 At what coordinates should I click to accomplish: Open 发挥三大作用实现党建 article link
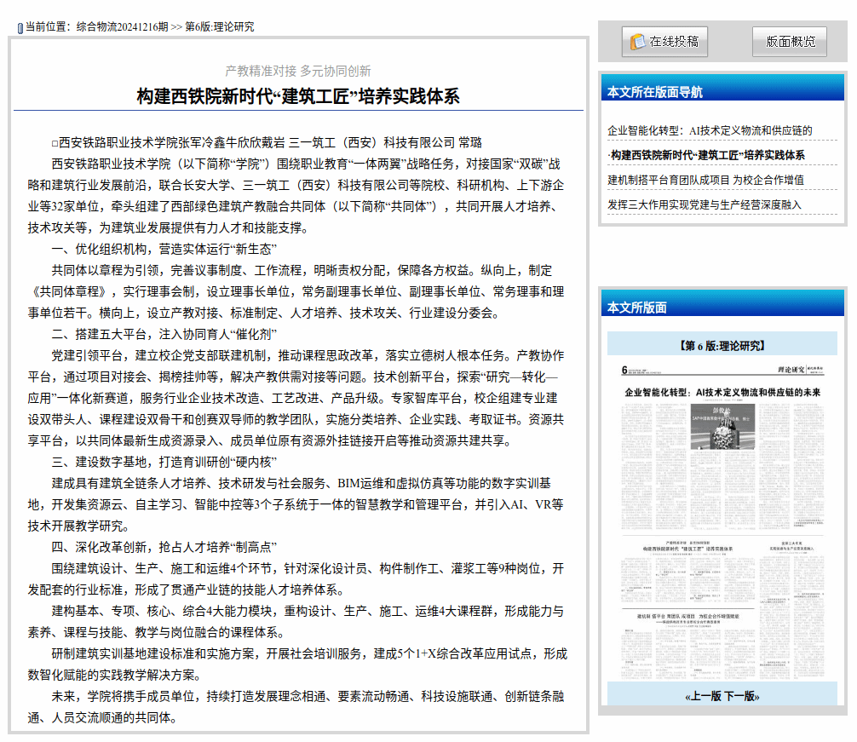point(705,204)
